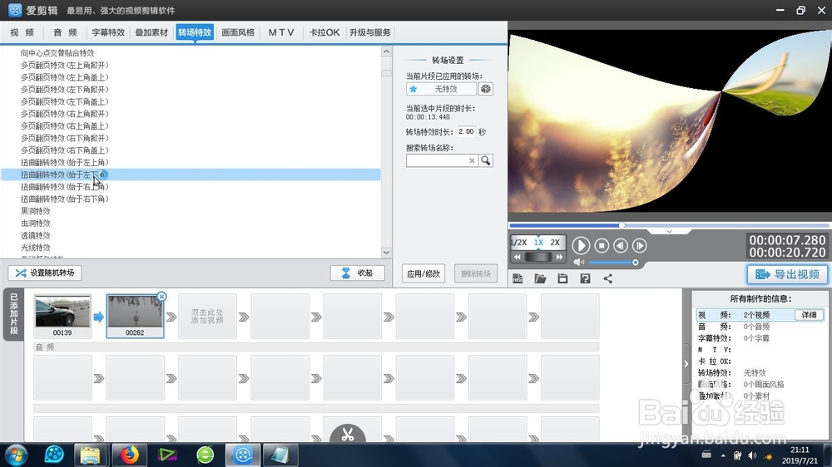Select 扭曲翻转特效(始于左上角)

point(64,163)
